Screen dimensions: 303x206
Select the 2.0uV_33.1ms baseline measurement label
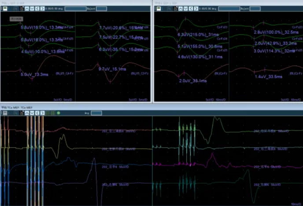click(x=193, y=81)
